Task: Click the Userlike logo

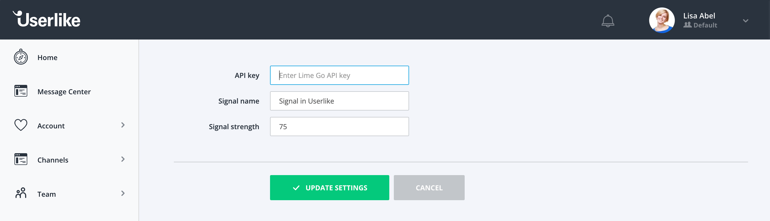Action: pyautogui.click(x=47, y=19)
